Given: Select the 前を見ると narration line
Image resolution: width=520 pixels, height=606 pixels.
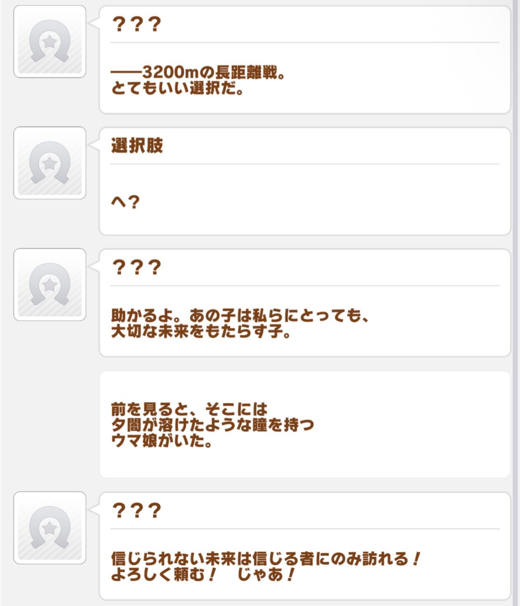Looking at the screenshot, I should coord(190,409).
